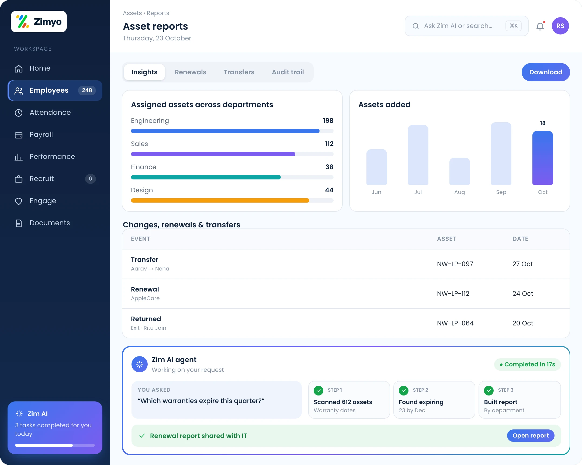582x465 pixels.
Task: Click the sidebar Zim AI sparkle icon
Action: pyautogui.click(x=19, y=414)
